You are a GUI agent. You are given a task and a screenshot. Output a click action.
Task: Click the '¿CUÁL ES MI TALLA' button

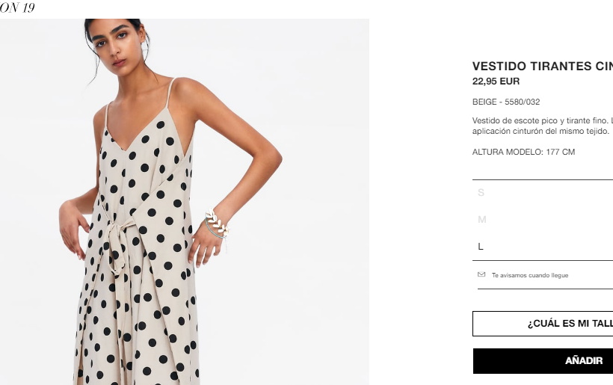[543, 324]
